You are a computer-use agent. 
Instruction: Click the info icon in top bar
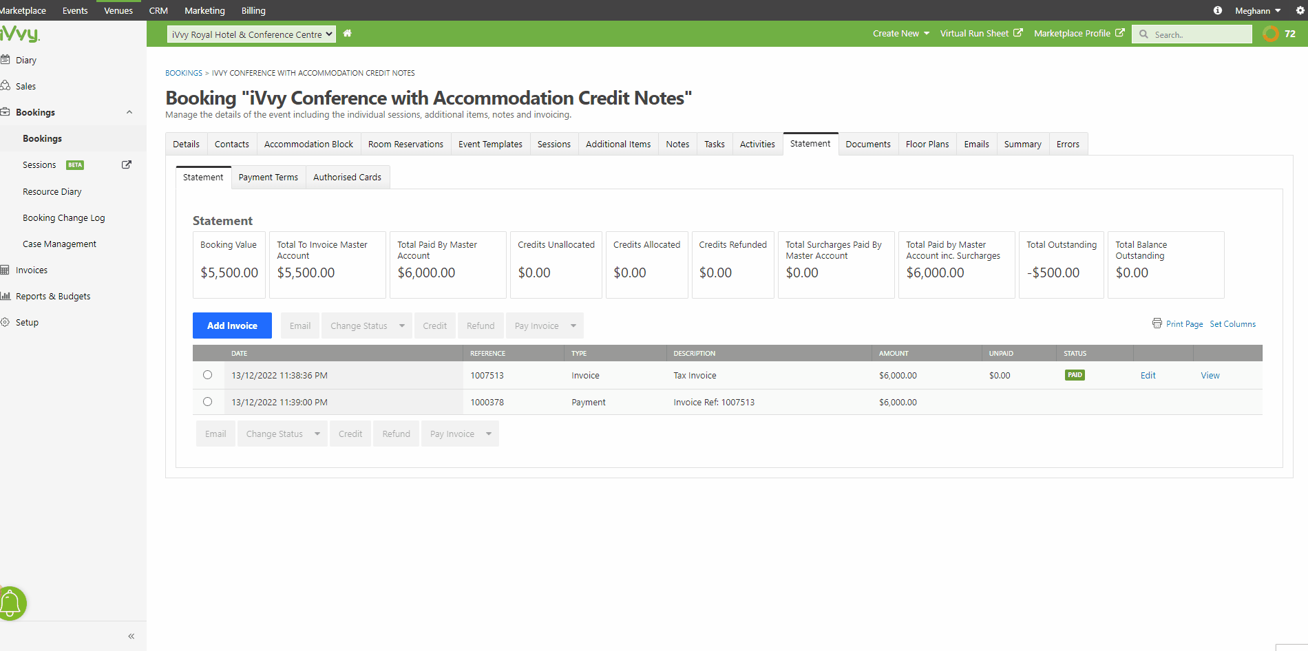1218,10
